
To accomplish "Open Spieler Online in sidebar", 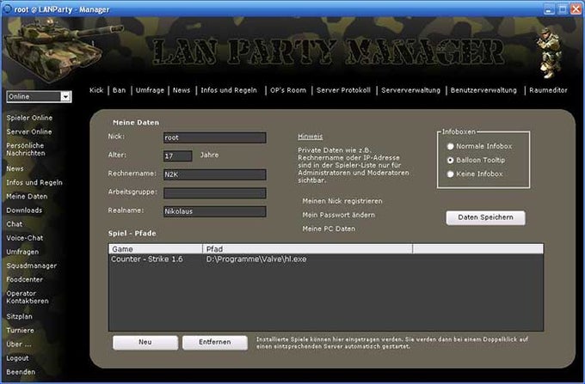I will click(x=29, y=118).
